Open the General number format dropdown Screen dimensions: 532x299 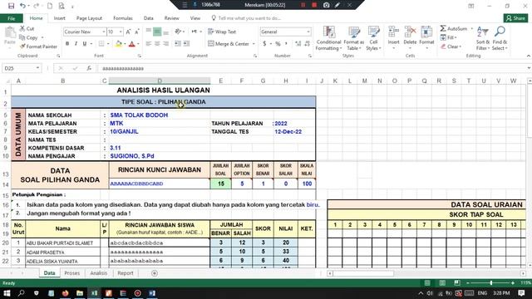tap(308, 32)
